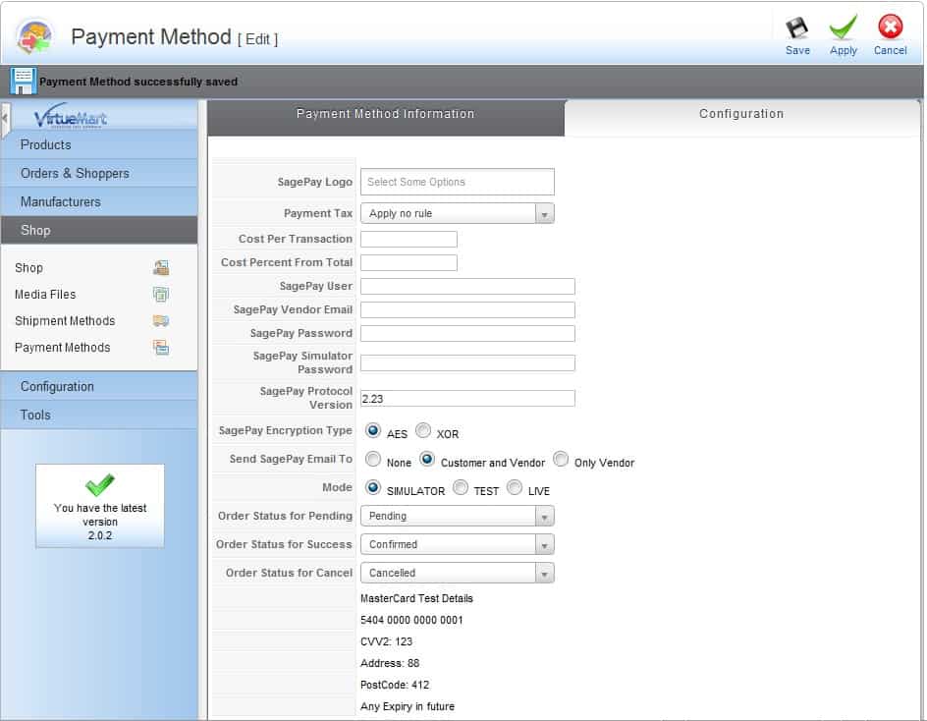Screen dimensions: 927x721
Task: Go to Payment Methods
Action: click(62, 347)
